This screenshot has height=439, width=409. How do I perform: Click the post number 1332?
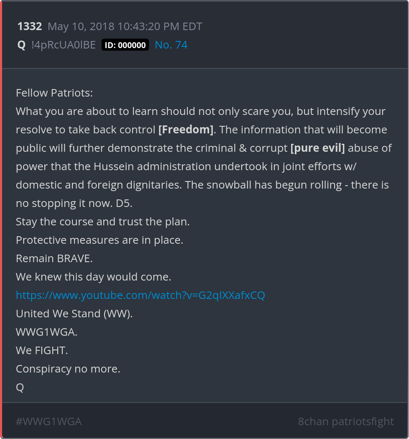coord(30,27)
